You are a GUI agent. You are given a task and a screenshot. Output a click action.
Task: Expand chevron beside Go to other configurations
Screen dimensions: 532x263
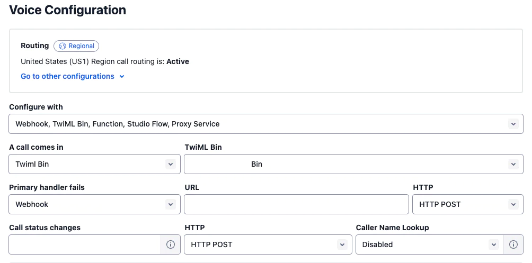pyautogui.click(x=122, y=77)
